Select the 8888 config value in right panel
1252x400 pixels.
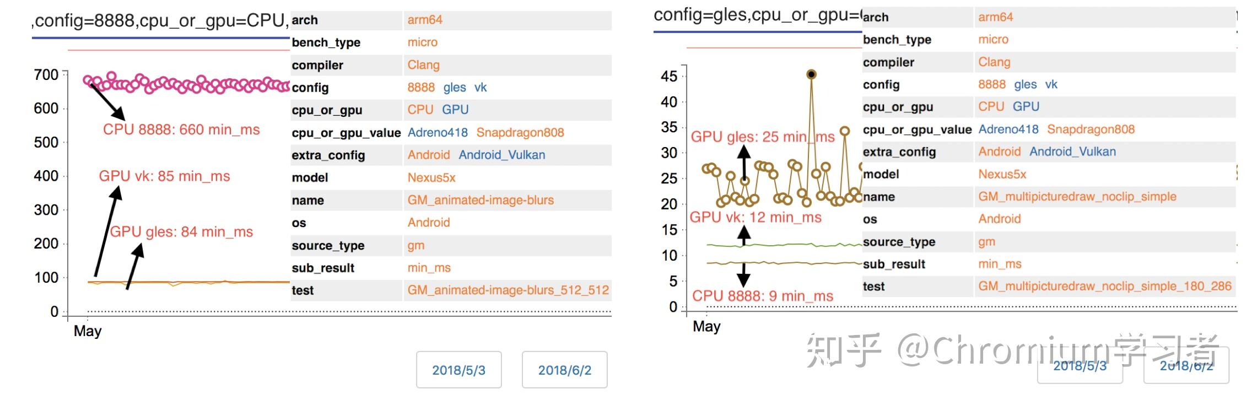[x=991, y=84]
